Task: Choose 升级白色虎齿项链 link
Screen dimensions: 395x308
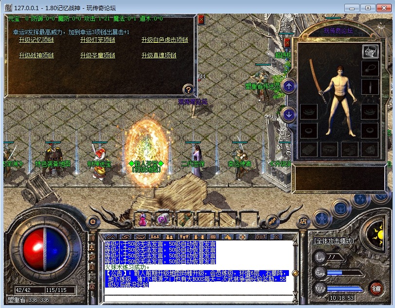Action: point(165,40)
